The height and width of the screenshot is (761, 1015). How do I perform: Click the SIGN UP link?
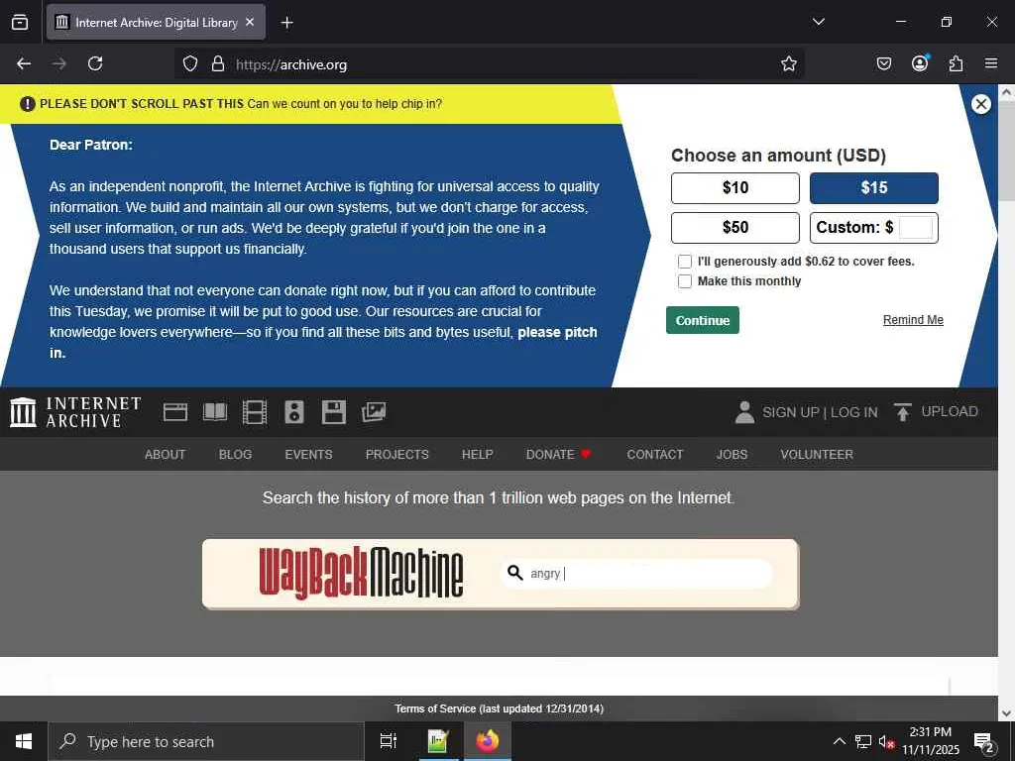click(x=790, y=412)
